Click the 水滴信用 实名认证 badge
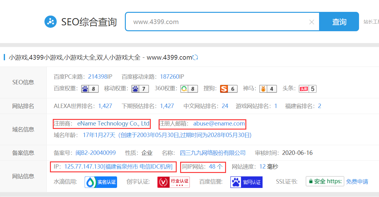Screen dimensions: 379x197 click(x=101, y=182)
